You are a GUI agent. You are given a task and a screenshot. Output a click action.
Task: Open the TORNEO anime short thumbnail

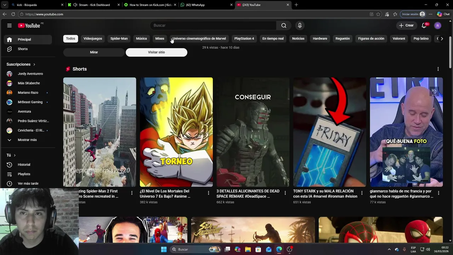coord(176,132)
